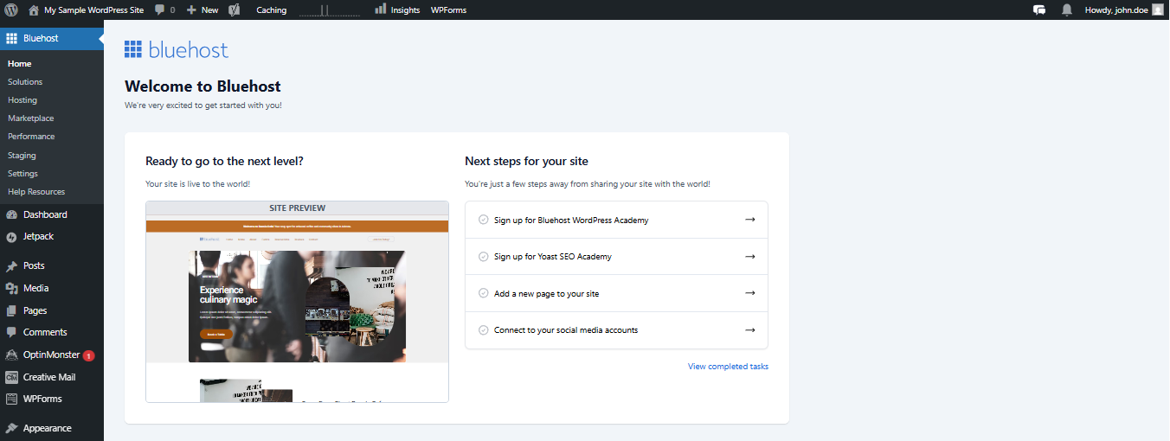Click arrow on Connect social media accounts row
Screen dimensions: 1170x441
[749, 330]
